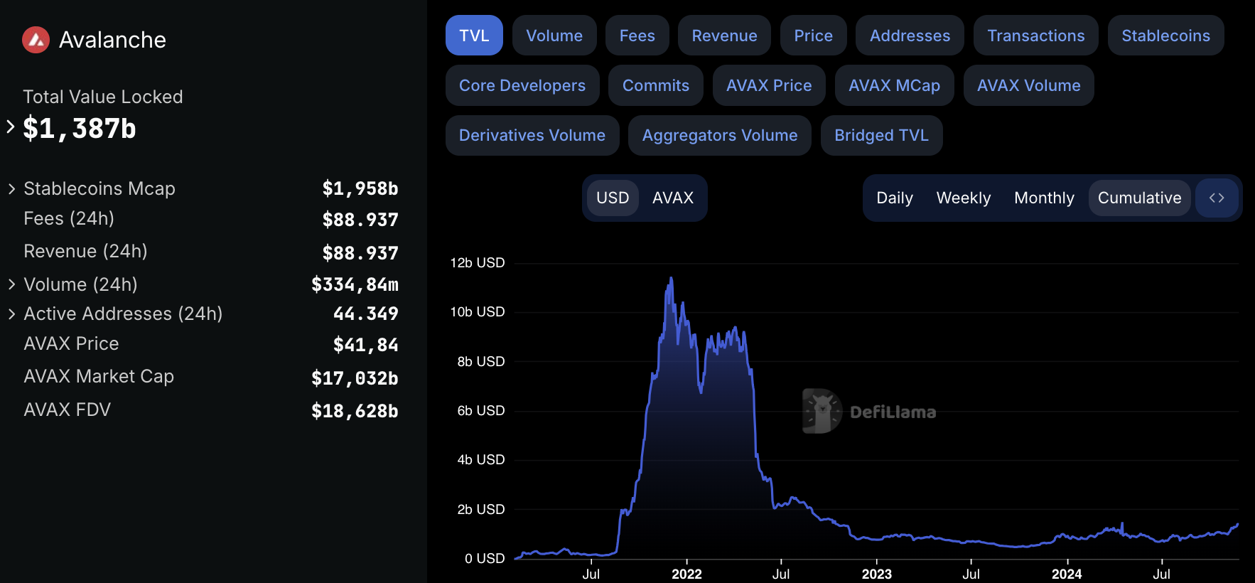Click the AVAX Market Cap value $17,032b

tap(355, 378)
